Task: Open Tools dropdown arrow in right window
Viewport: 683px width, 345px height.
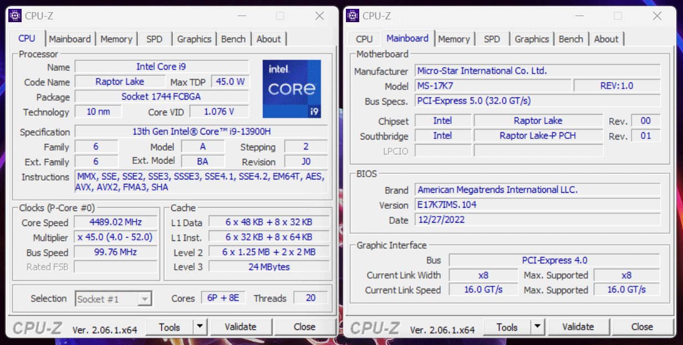Action: tap(537, 327)
